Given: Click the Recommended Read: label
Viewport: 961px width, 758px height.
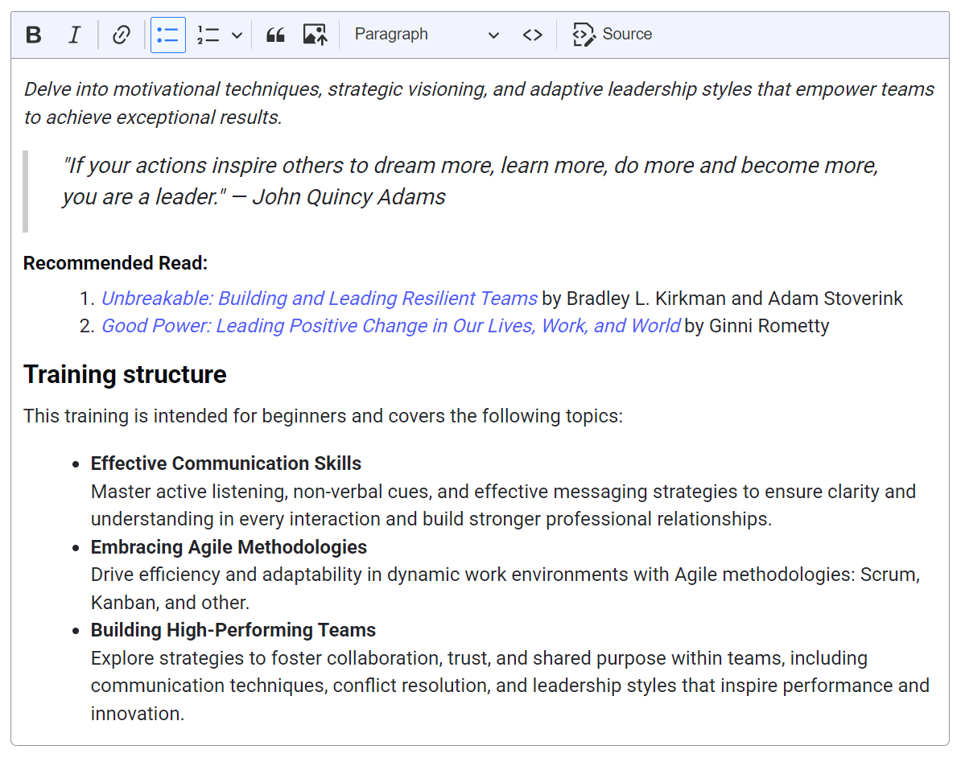Looking at the screenshot, I should click(115, 263).
